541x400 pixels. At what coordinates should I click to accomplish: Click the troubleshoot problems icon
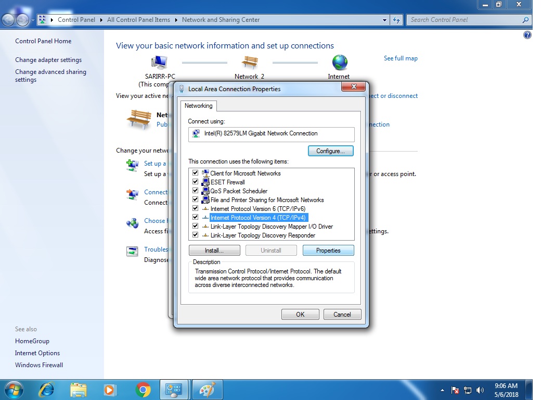[133, 251]
